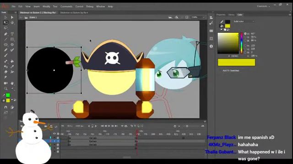Click the hex color value field
Screen dimensions: 293x164
click(234, 56)
